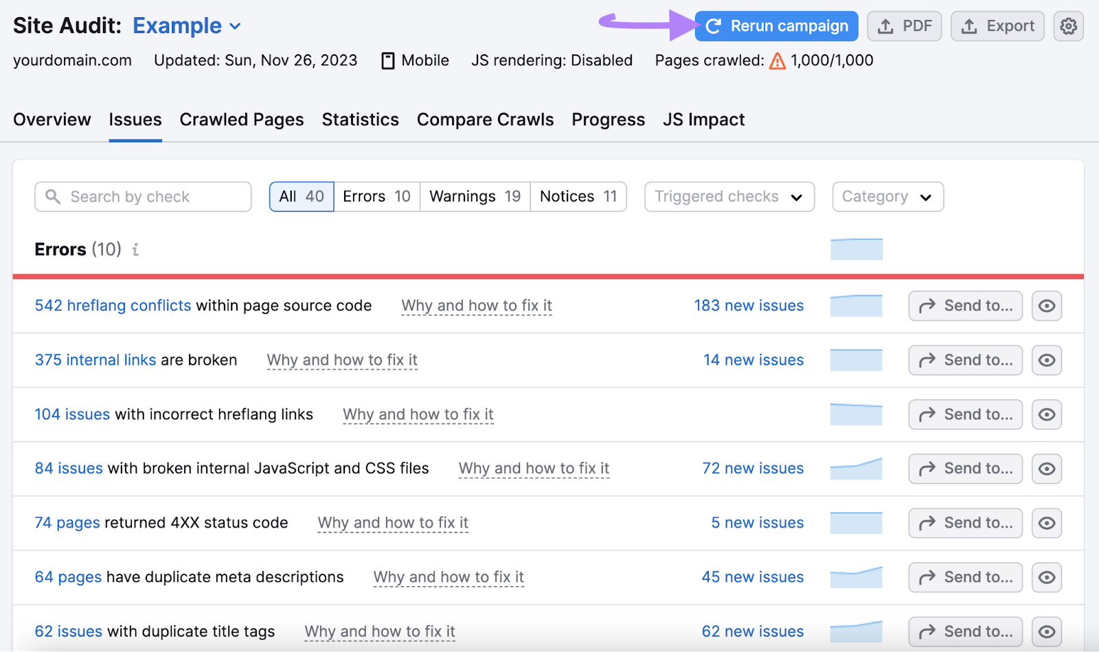Screen dimensions: 1099x652
Task: Open 84 issues broken JavaScript and CSS
Action: (x=69, y=469)
